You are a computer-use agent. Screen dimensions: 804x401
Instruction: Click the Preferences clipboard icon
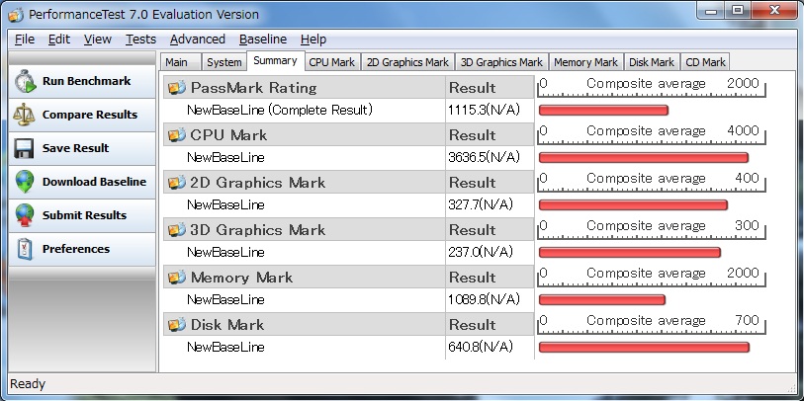pyautogui.click(x=24, y=249)
